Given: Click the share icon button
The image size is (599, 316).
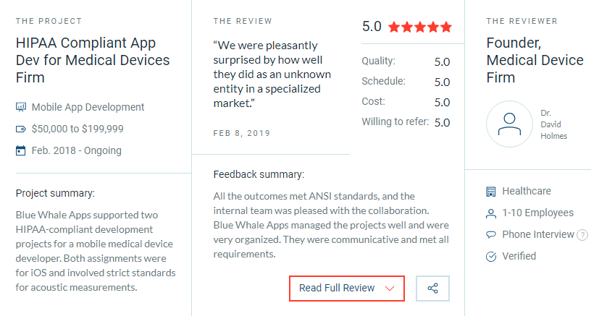Looking at the screenshot, I should (x=432, y=289).
